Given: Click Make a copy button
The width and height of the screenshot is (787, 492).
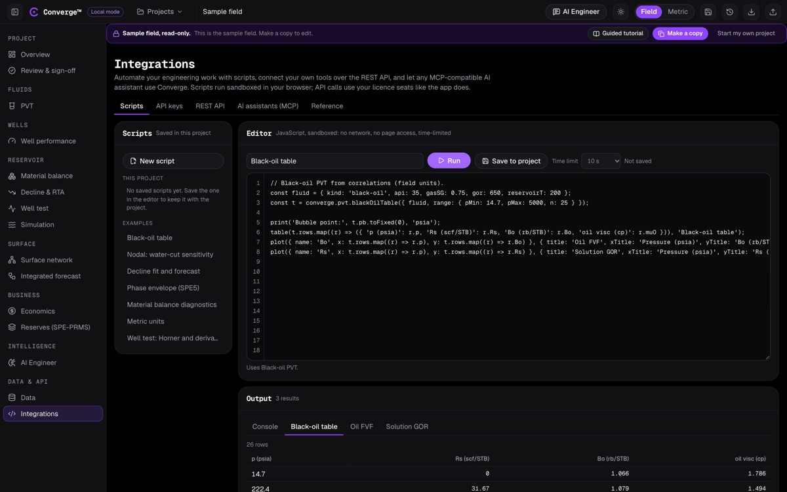Looking at the screenshot, I should 680,33.
